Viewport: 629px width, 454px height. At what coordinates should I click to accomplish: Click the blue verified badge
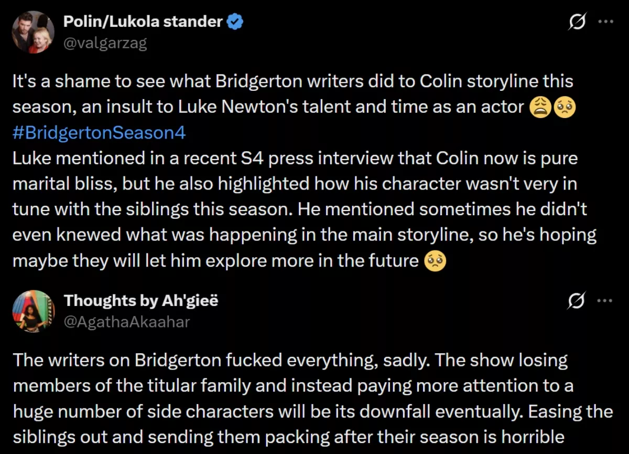click(234, 22)
